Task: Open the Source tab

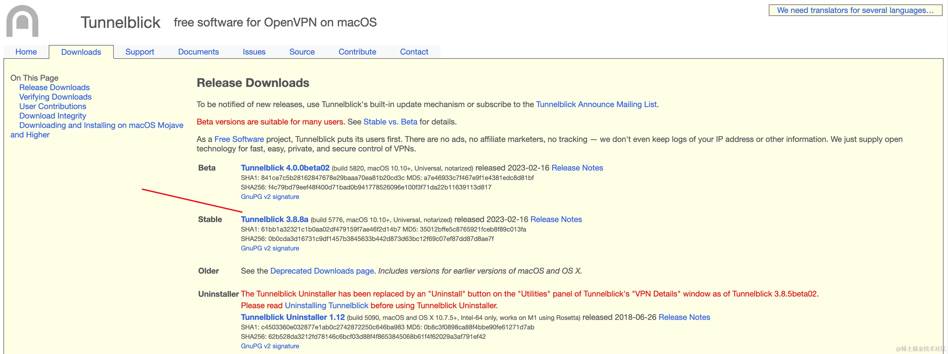Action: pos(302,52)
